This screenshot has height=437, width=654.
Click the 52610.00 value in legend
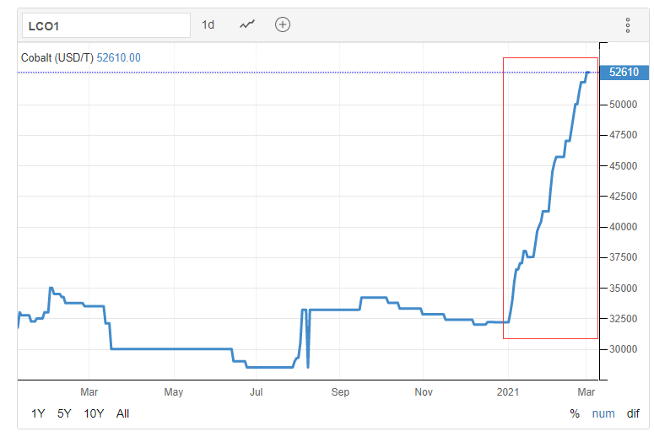tap(118, 57)
